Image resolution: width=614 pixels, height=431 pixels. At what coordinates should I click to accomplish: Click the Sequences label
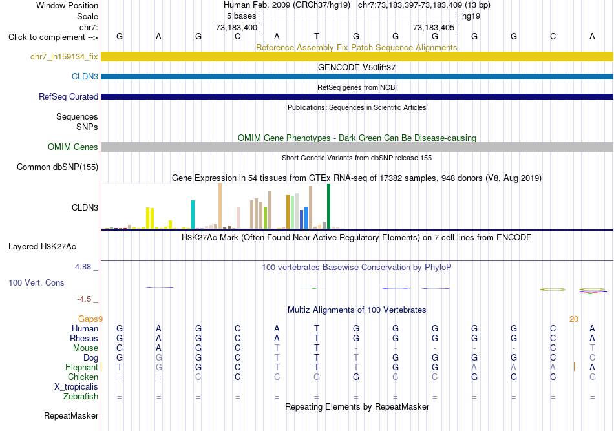point(77,117)
